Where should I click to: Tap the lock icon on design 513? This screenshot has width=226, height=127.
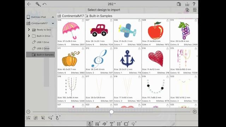click(x=139, y=49)
